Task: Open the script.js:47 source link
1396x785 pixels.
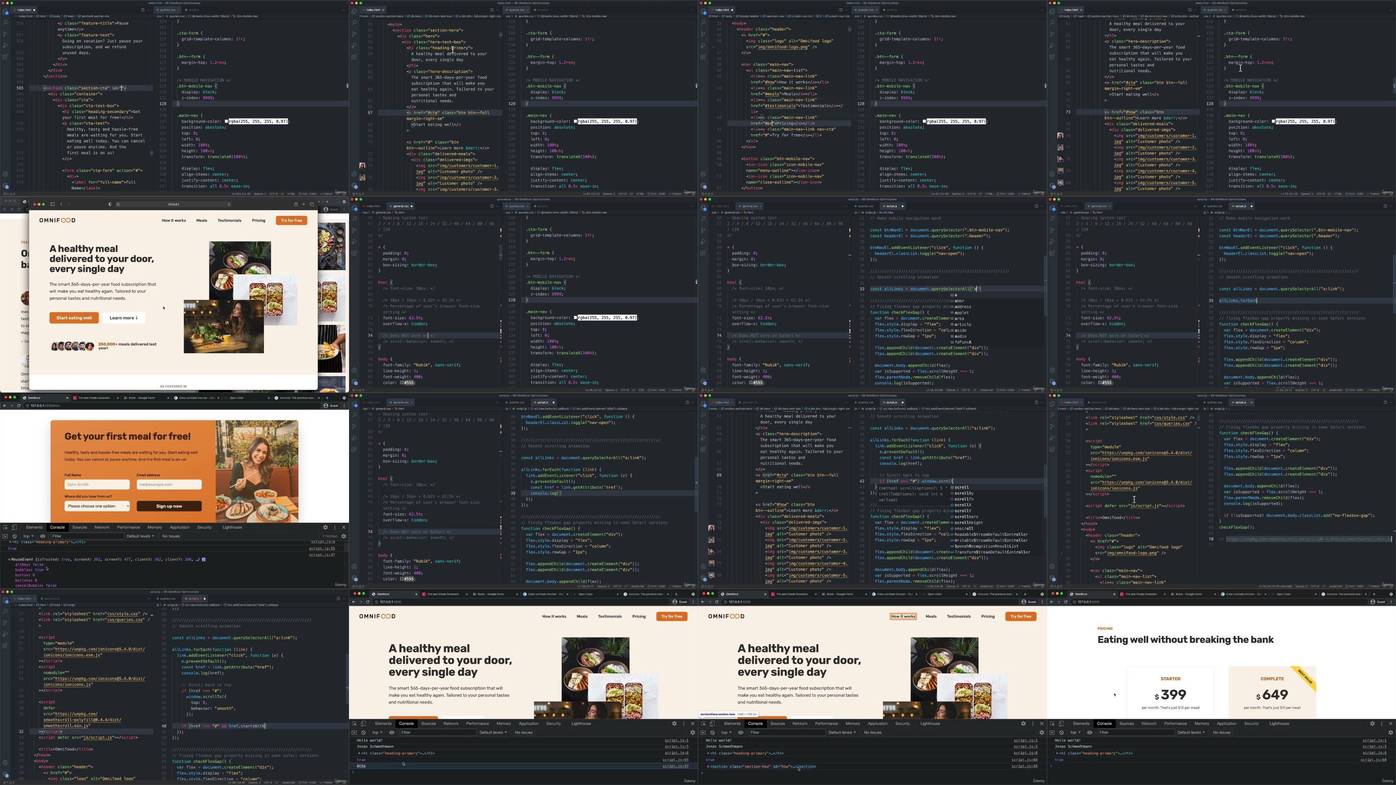Action: [675, 766]
